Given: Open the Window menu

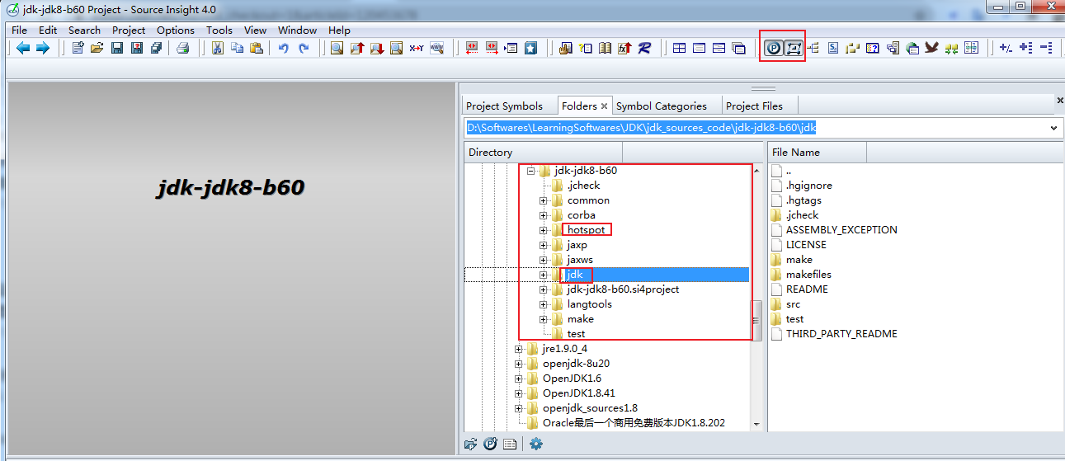Looking at the screenshot, I should coord(297,30).
